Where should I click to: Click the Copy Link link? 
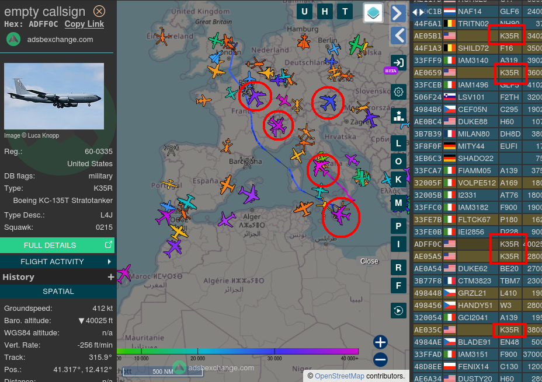click(84, 24)
